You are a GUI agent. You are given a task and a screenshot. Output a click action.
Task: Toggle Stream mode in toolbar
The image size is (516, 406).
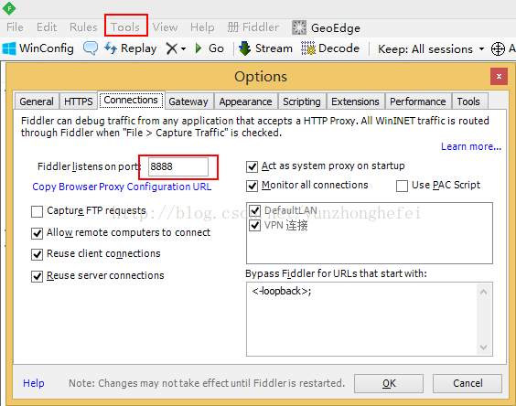coord(265,48)
